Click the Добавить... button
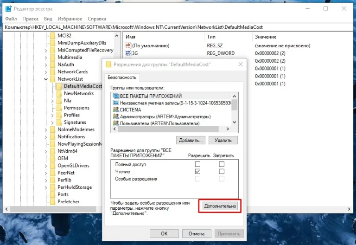This screenshot has height=245, width=356. (191, 140)
